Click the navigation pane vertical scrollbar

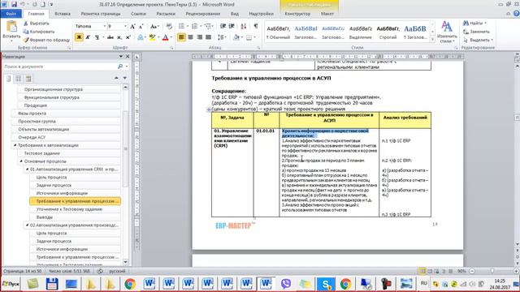pyautogui.click(x=125, y=175)
